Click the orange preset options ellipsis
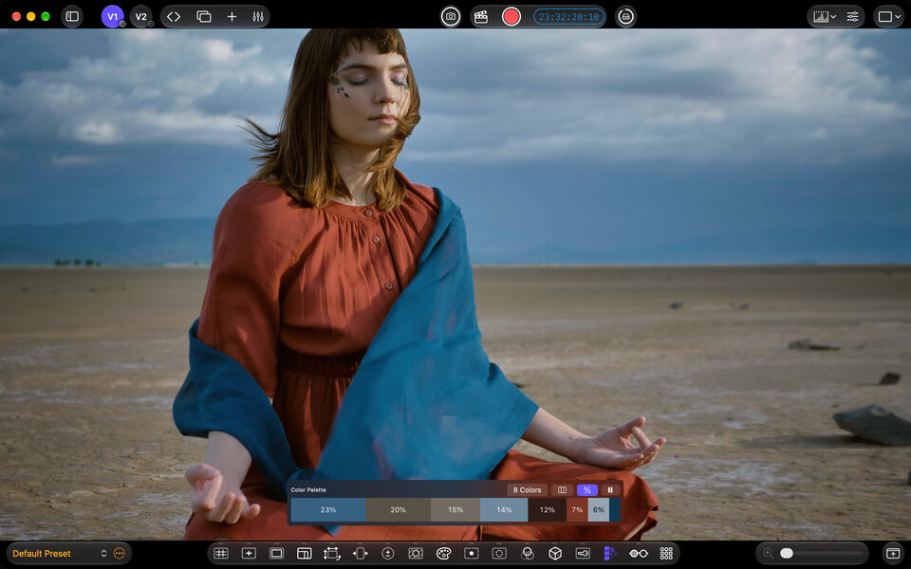Screen dimensions: 911x569 120,553
